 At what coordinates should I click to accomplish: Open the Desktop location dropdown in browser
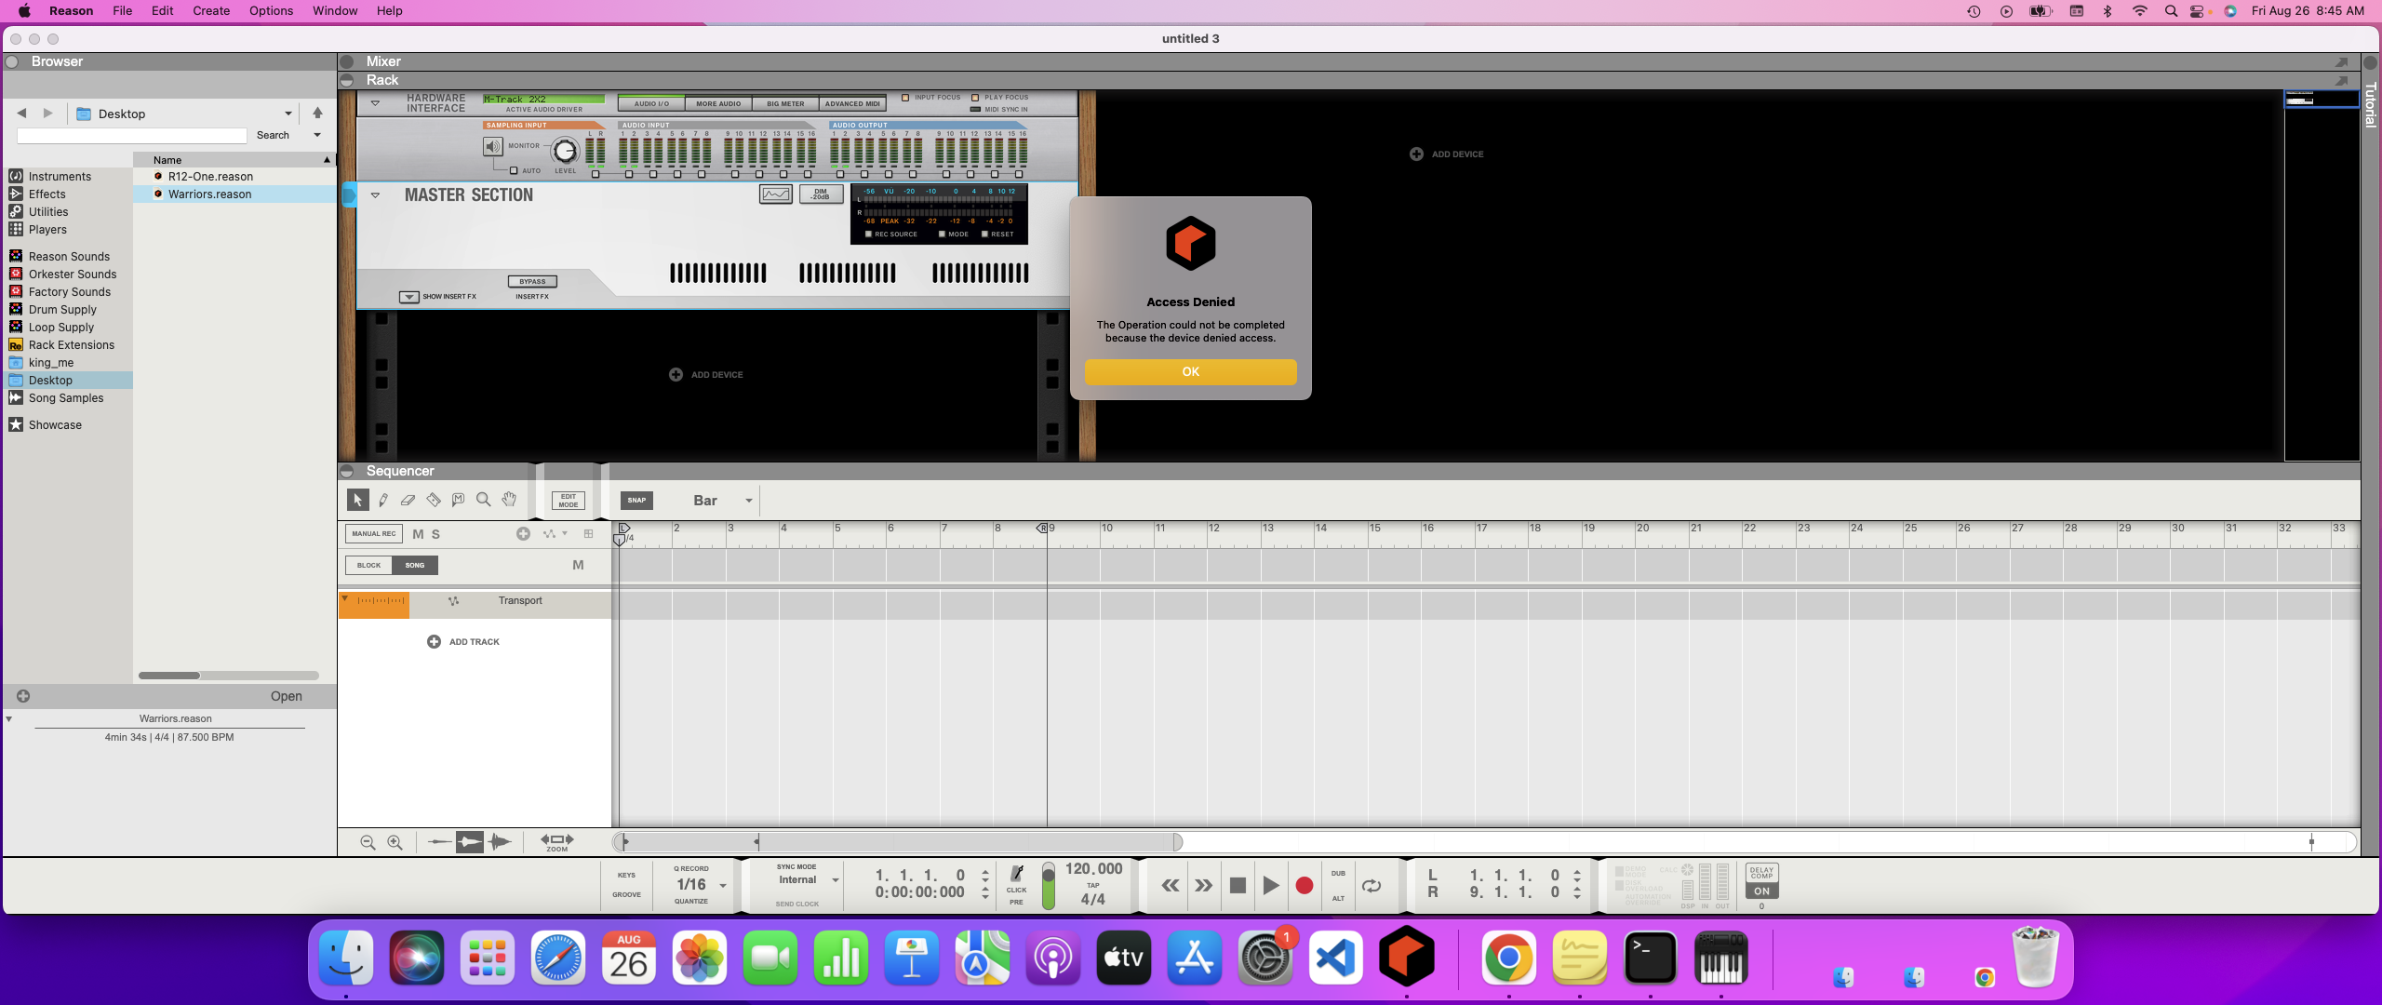tap(288, 114)
